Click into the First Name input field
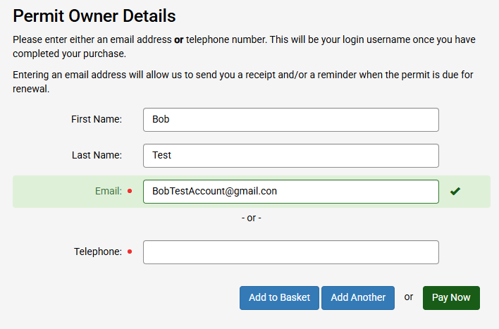This screenshot has height=329, width=499. point(290,120)
